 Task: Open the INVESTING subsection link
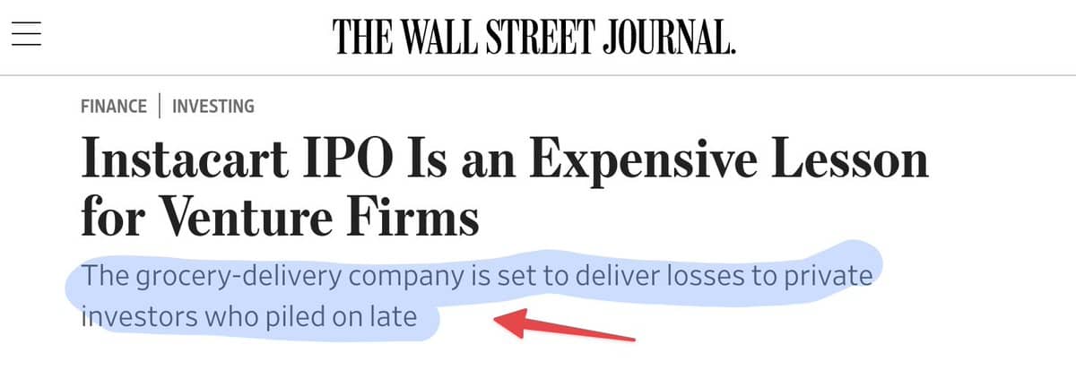tap(213, 107)
